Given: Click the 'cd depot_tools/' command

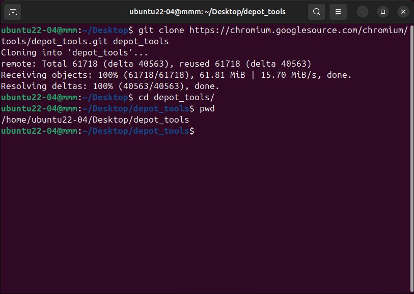Looking at the screenshot, I should [176, 98].
